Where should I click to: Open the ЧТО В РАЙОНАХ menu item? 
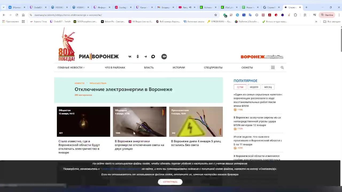coord(115,67)
